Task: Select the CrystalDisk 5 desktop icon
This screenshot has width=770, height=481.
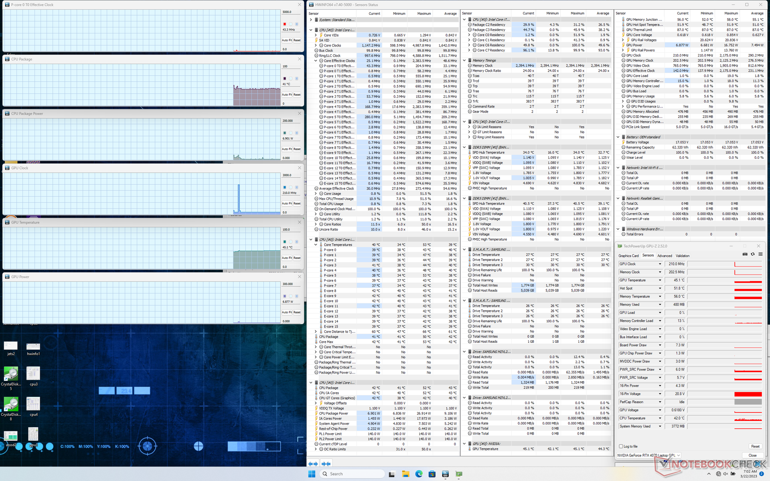Action: [11, 378]
